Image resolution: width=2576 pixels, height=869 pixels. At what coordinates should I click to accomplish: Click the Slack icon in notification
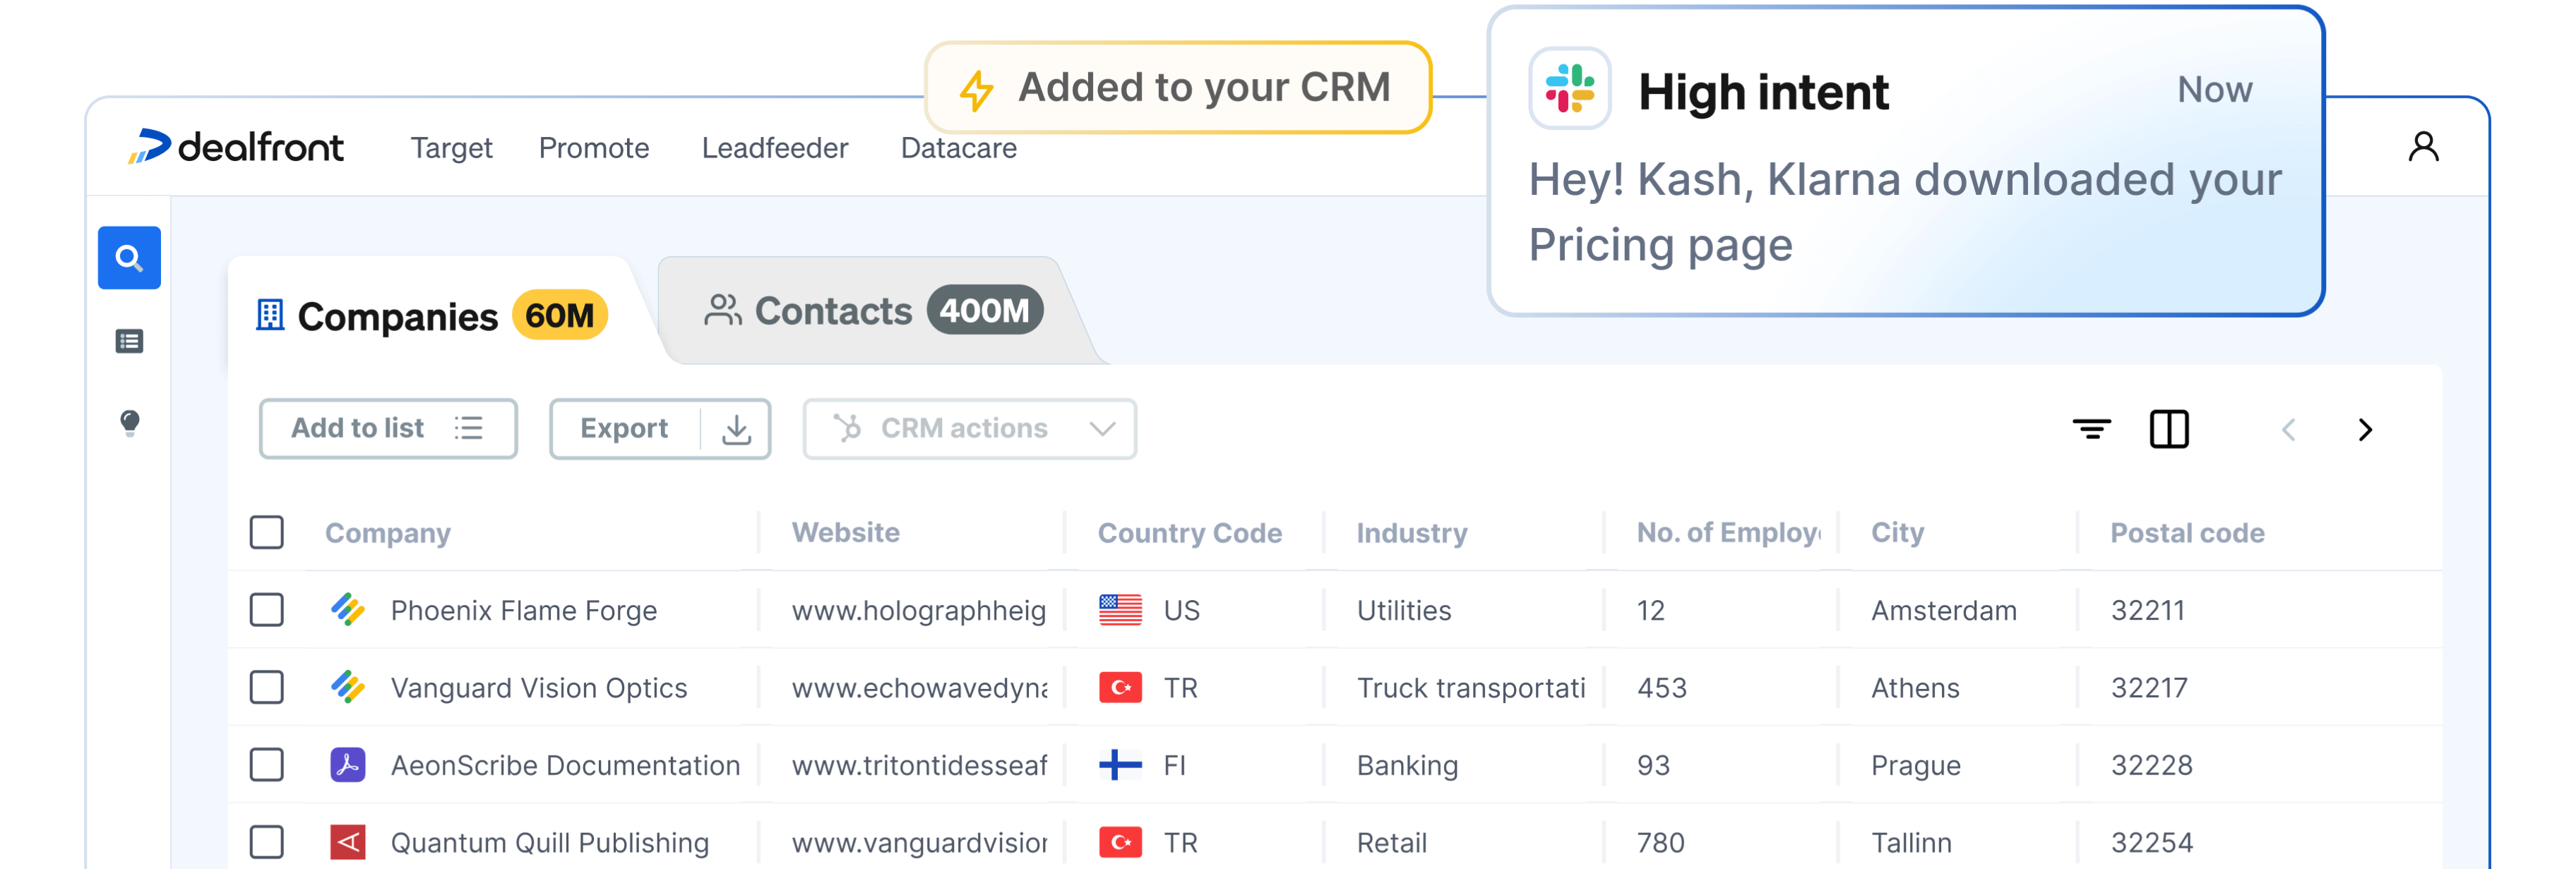(1569, 89)
